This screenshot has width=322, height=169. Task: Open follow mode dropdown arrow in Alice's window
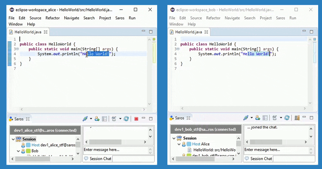click(120, 119)
